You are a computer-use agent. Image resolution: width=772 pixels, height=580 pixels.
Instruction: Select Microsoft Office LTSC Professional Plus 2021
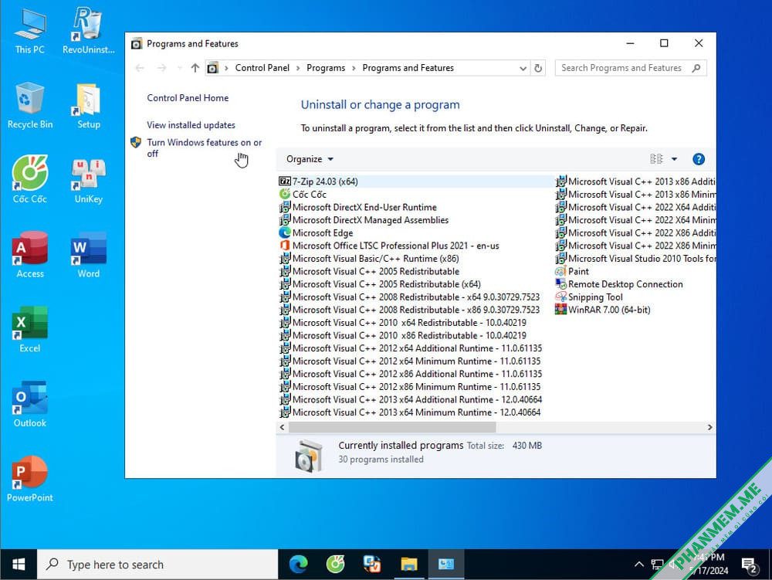tap(389, 246)
